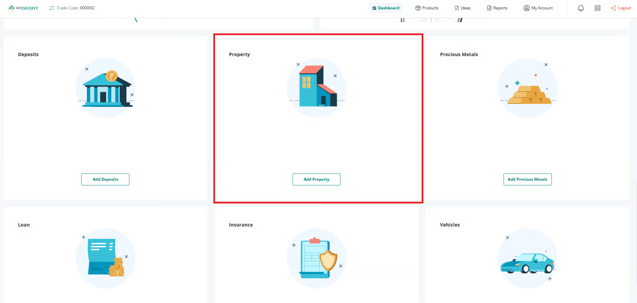Open the My Account menu
This screenshot has height=303, width=637.
[538, 8]
